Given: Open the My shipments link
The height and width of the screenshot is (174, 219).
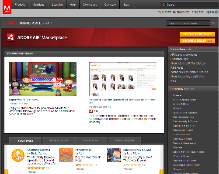Looking at the screenshot, I should coord(181,12).
